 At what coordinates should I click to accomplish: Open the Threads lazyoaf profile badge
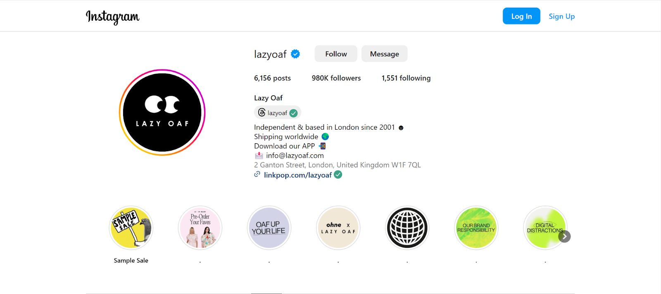[277, 113]
